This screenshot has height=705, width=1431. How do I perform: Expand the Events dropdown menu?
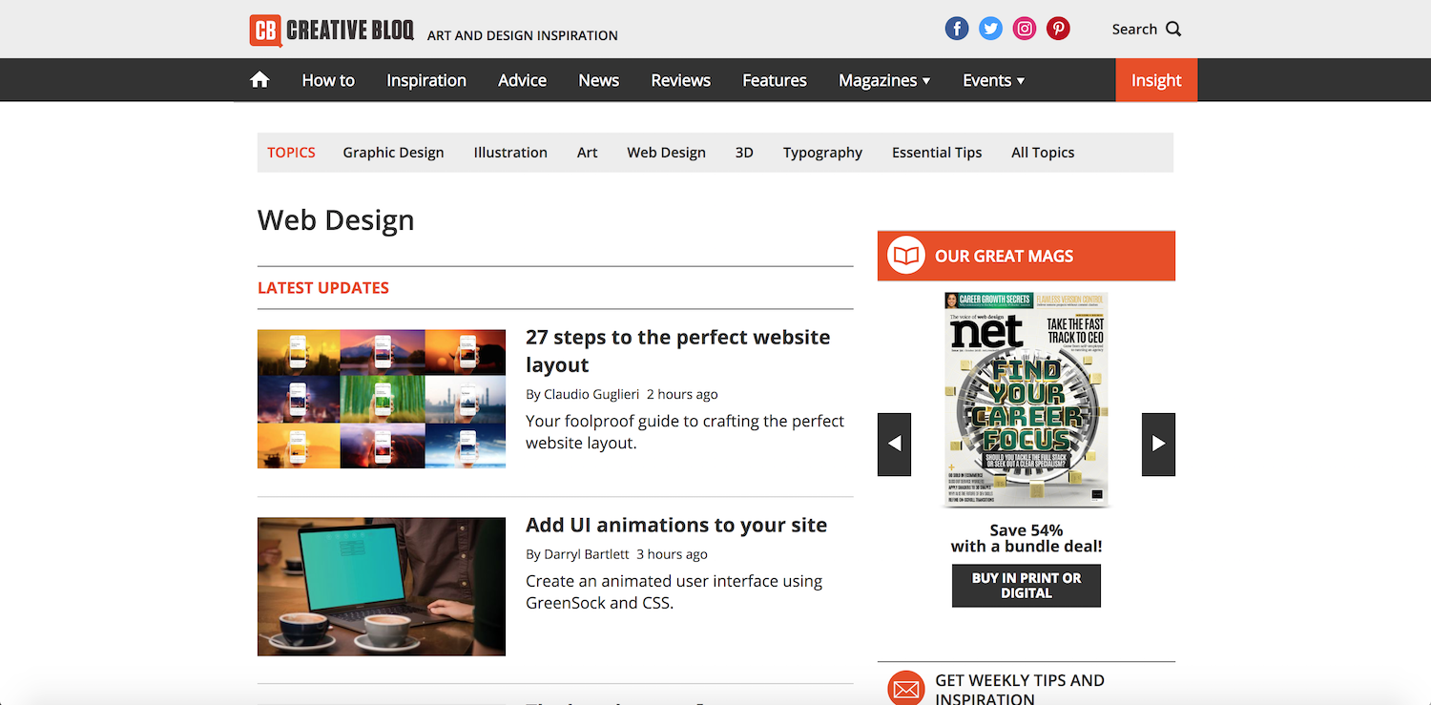pos(994,80)
